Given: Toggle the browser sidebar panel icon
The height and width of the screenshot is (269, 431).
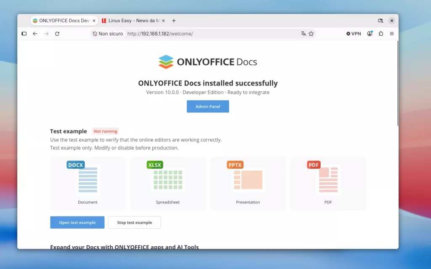Looking at the screenshot, I should pos(24,34).
